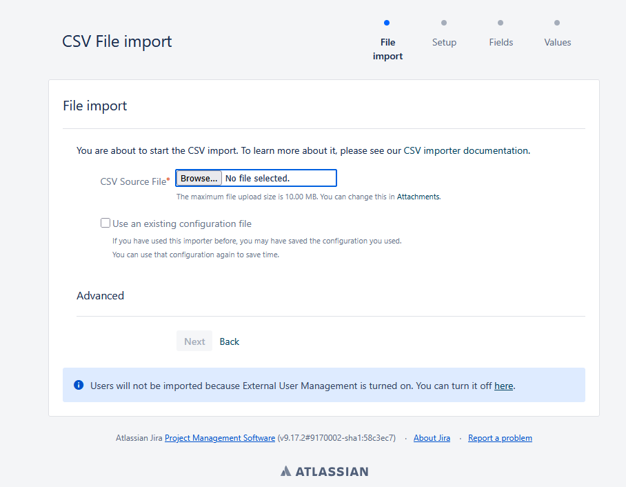Image resolution: width=626 pixels, height=487 pixels.
Task: Click the Next button
Action: (194, 341)
